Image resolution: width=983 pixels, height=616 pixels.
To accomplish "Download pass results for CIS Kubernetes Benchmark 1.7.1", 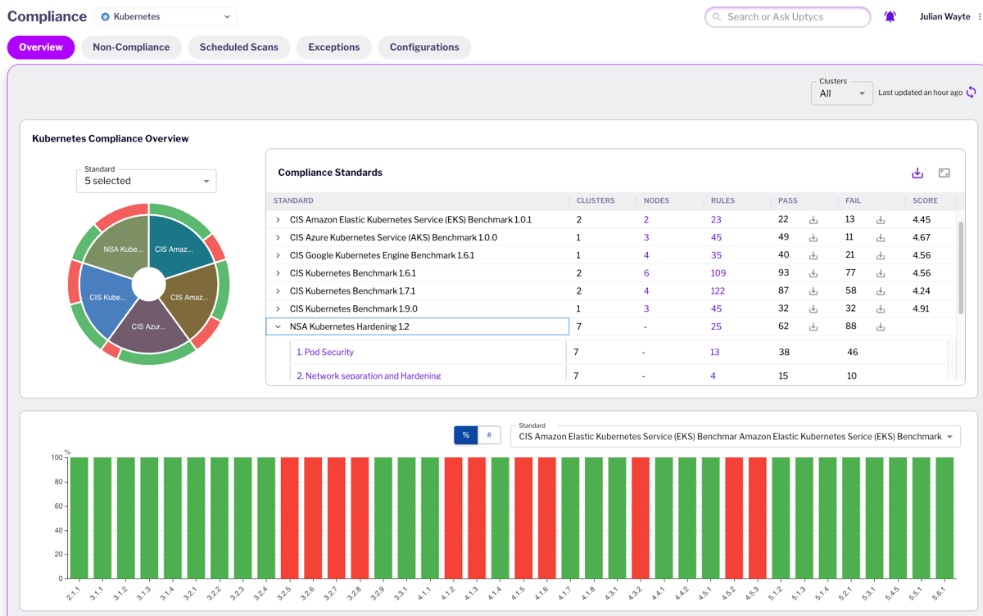I will tap(813, 291).
